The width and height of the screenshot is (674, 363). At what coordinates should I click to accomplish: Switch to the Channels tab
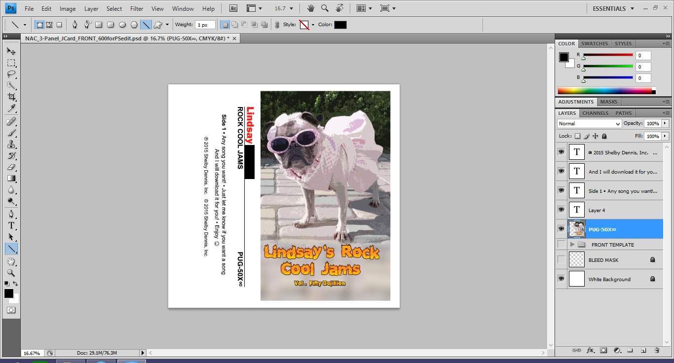(596, 113)
